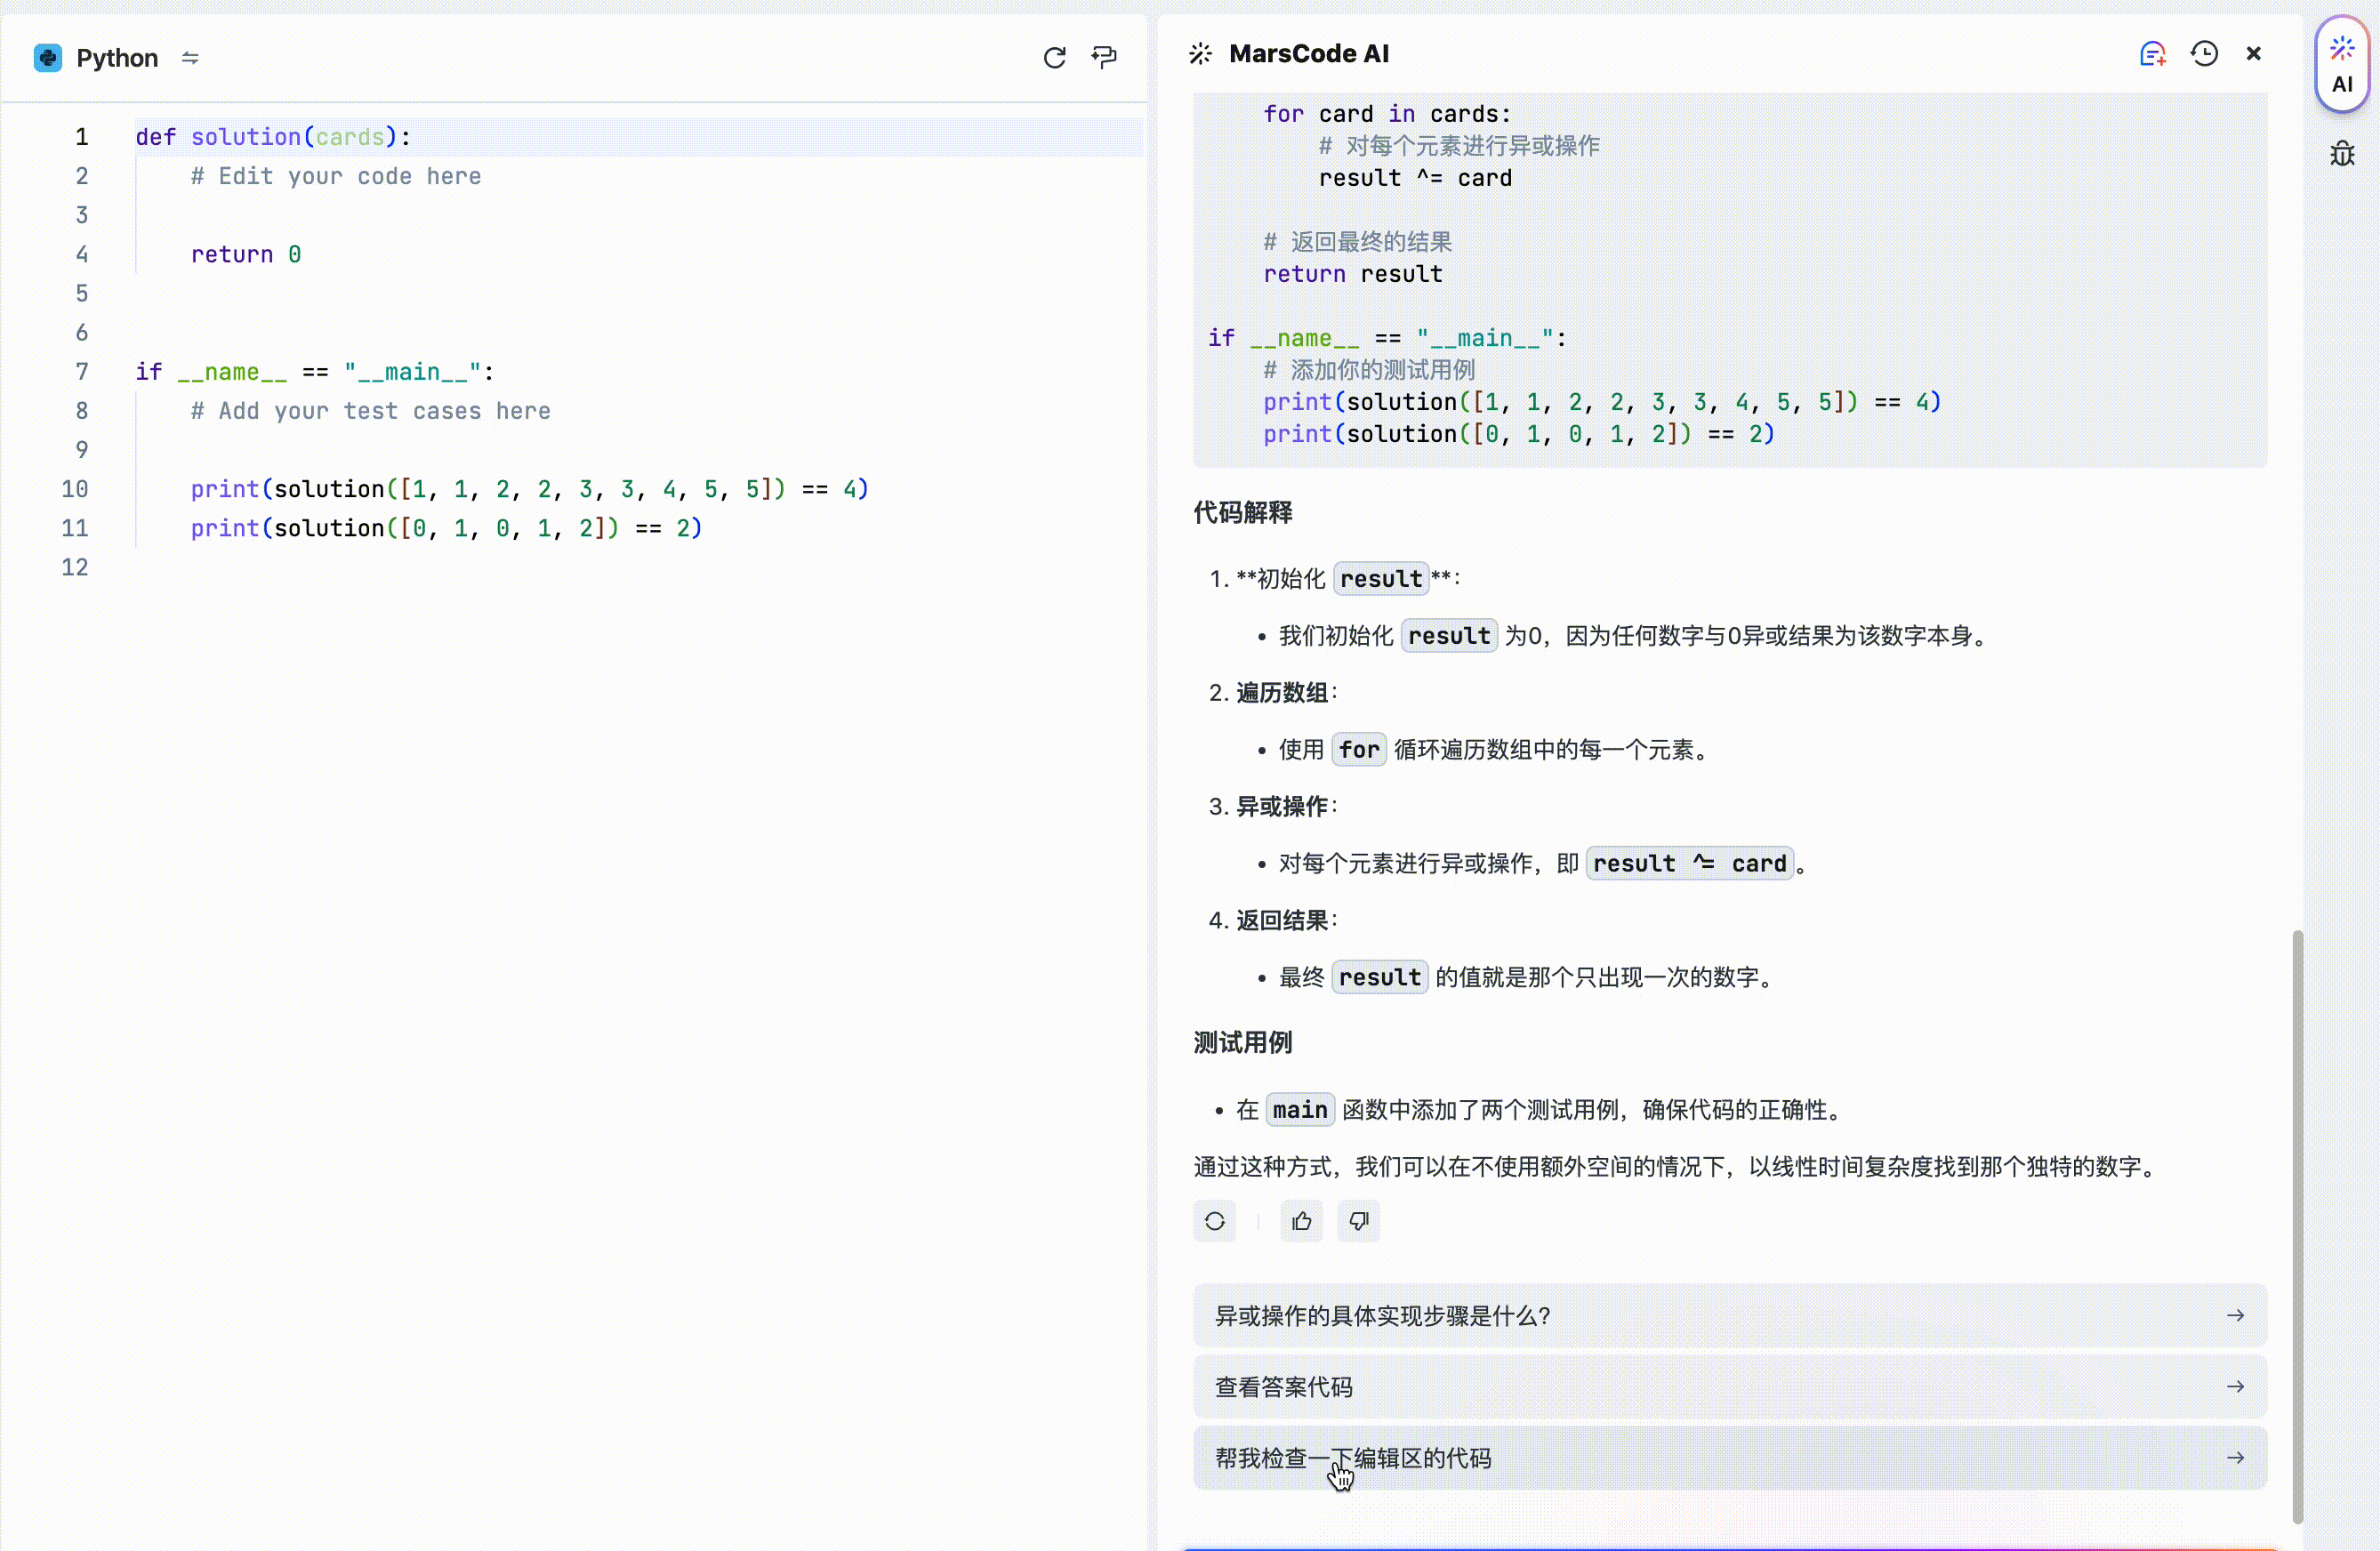The height and width of the screenshot is (1551, 2380).
Task: Click the arrow on 查看答案代码 row
Action: point(2235,1387)
